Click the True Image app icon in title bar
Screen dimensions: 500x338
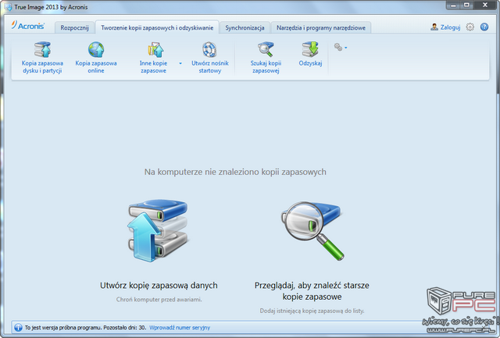[8, 7]
